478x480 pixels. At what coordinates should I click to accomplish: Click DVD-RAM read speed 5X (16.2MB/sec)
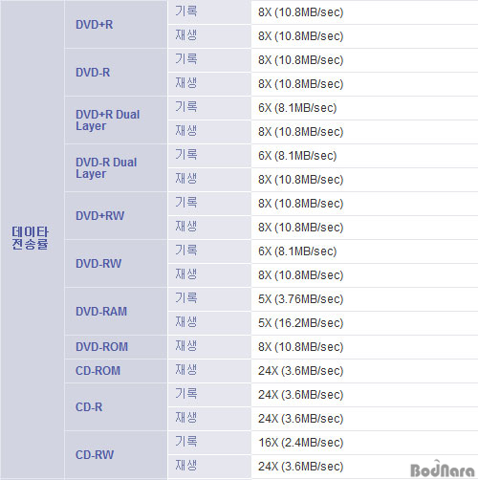[300, 323]
